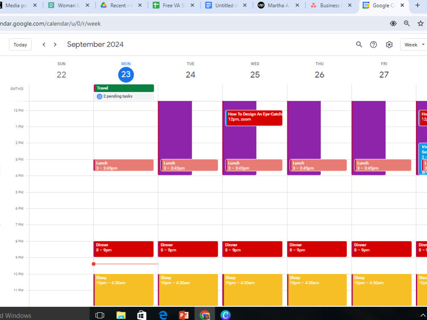Open File Explorer from taskbar
Viewport: 427px width, 320px height.
[121, 315]
